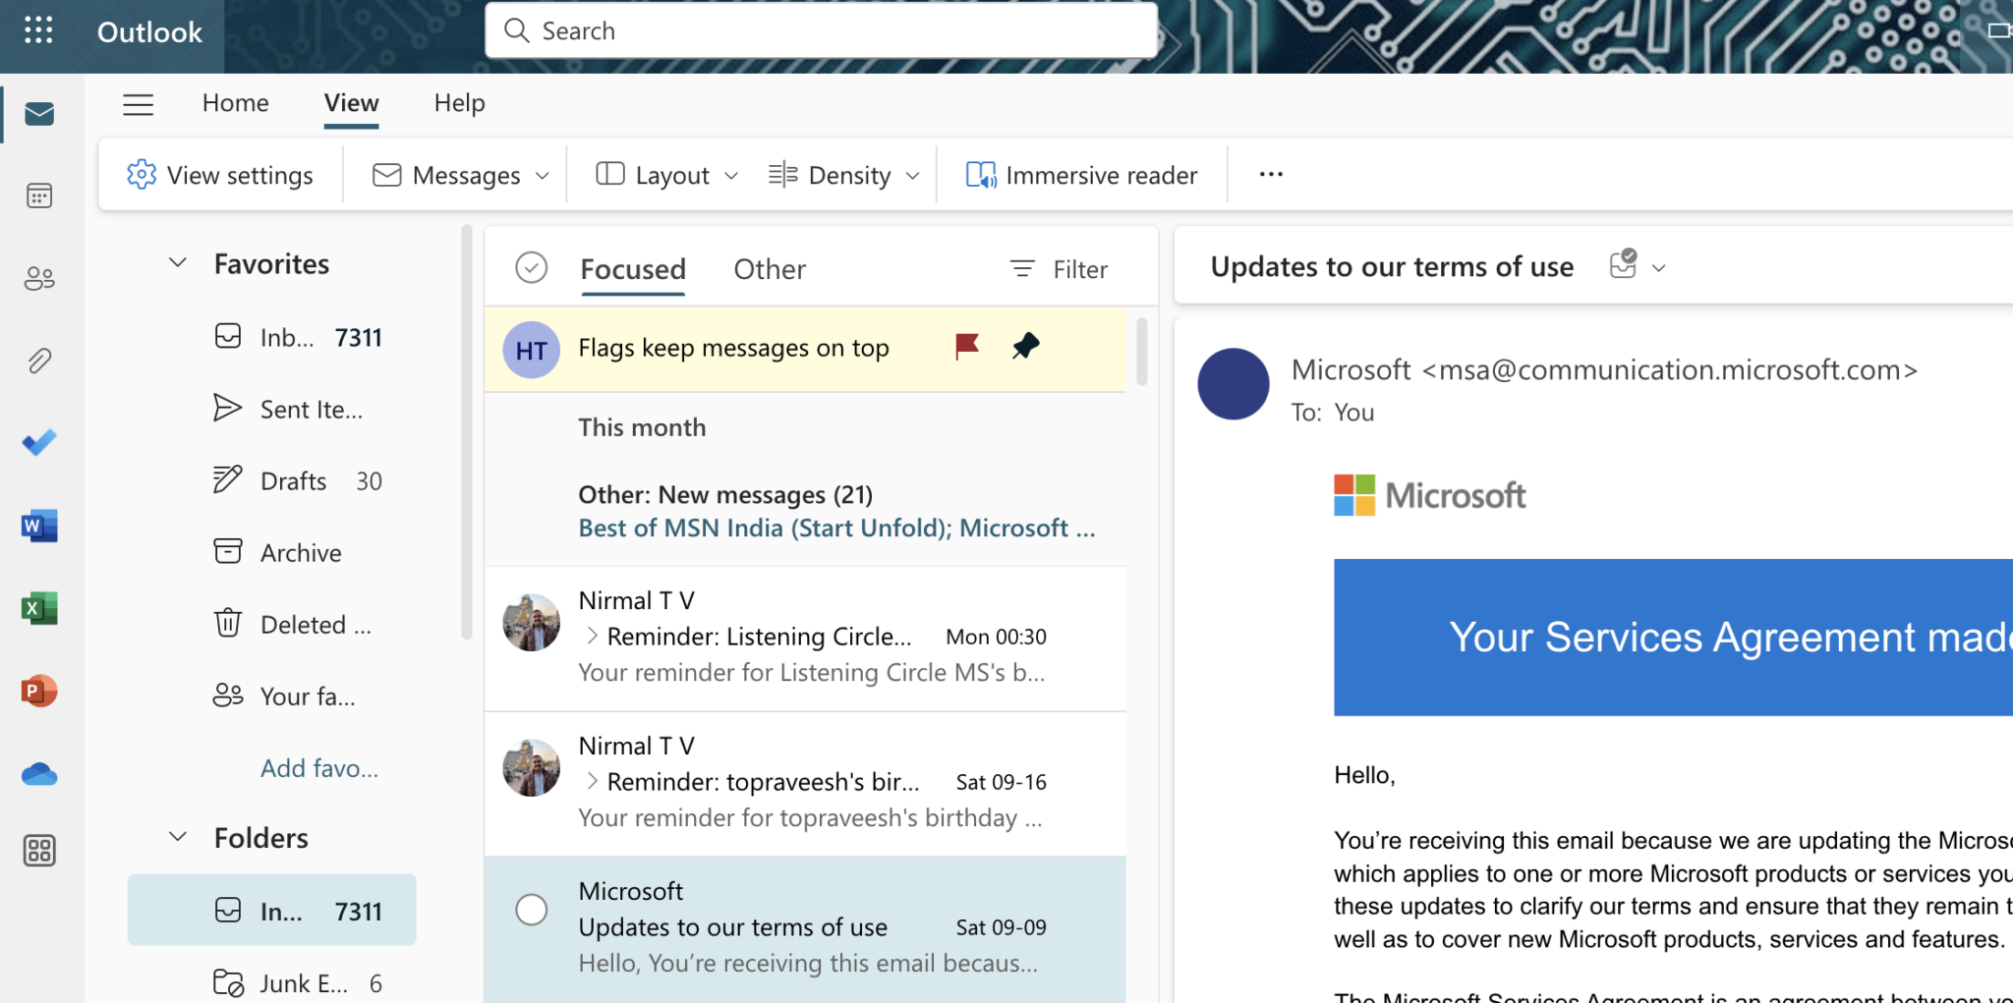
Task: Launch Word from the left rail
Action: tap(39, 526)
